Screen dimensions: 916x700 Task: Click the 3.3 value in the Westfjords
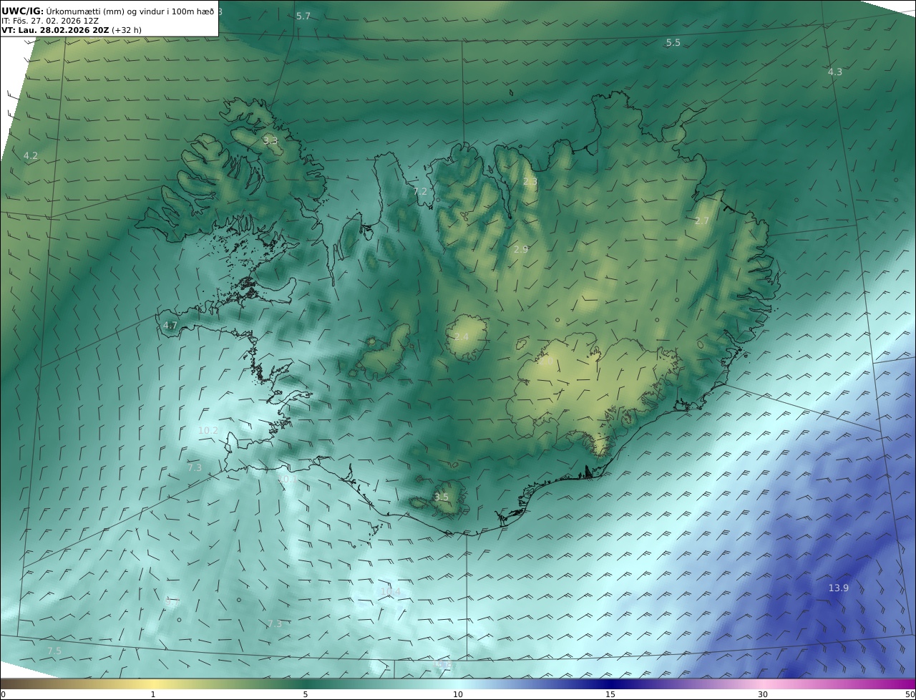click(270, 141)
